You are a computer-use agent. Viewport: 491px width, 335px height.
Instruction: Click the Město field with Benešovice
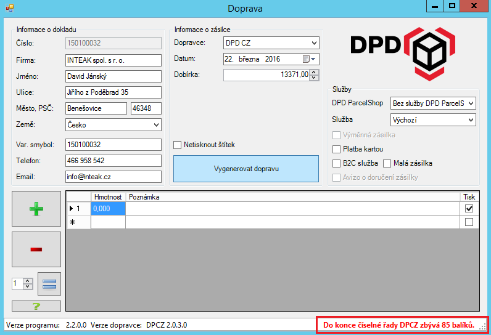[96, 108]
